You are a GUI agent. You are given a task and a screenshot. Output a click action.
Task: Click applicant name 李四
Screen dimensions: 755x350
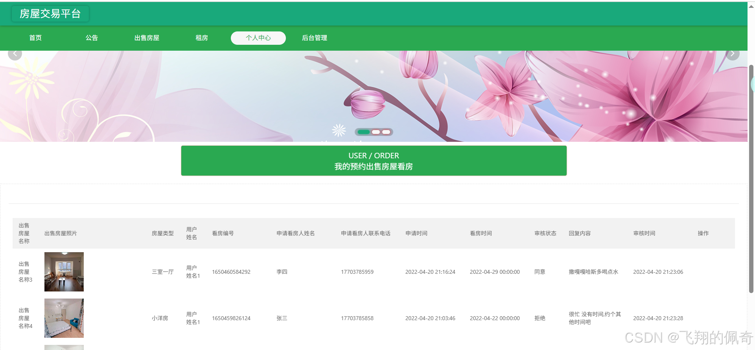(x=282, y=272)
